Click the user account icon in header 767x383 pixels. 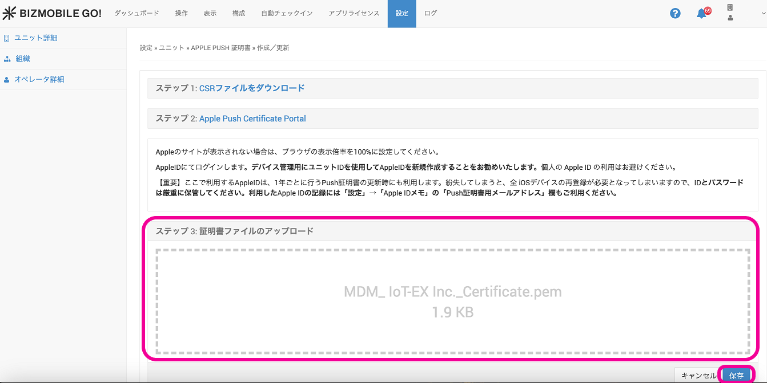click(730, 18)
